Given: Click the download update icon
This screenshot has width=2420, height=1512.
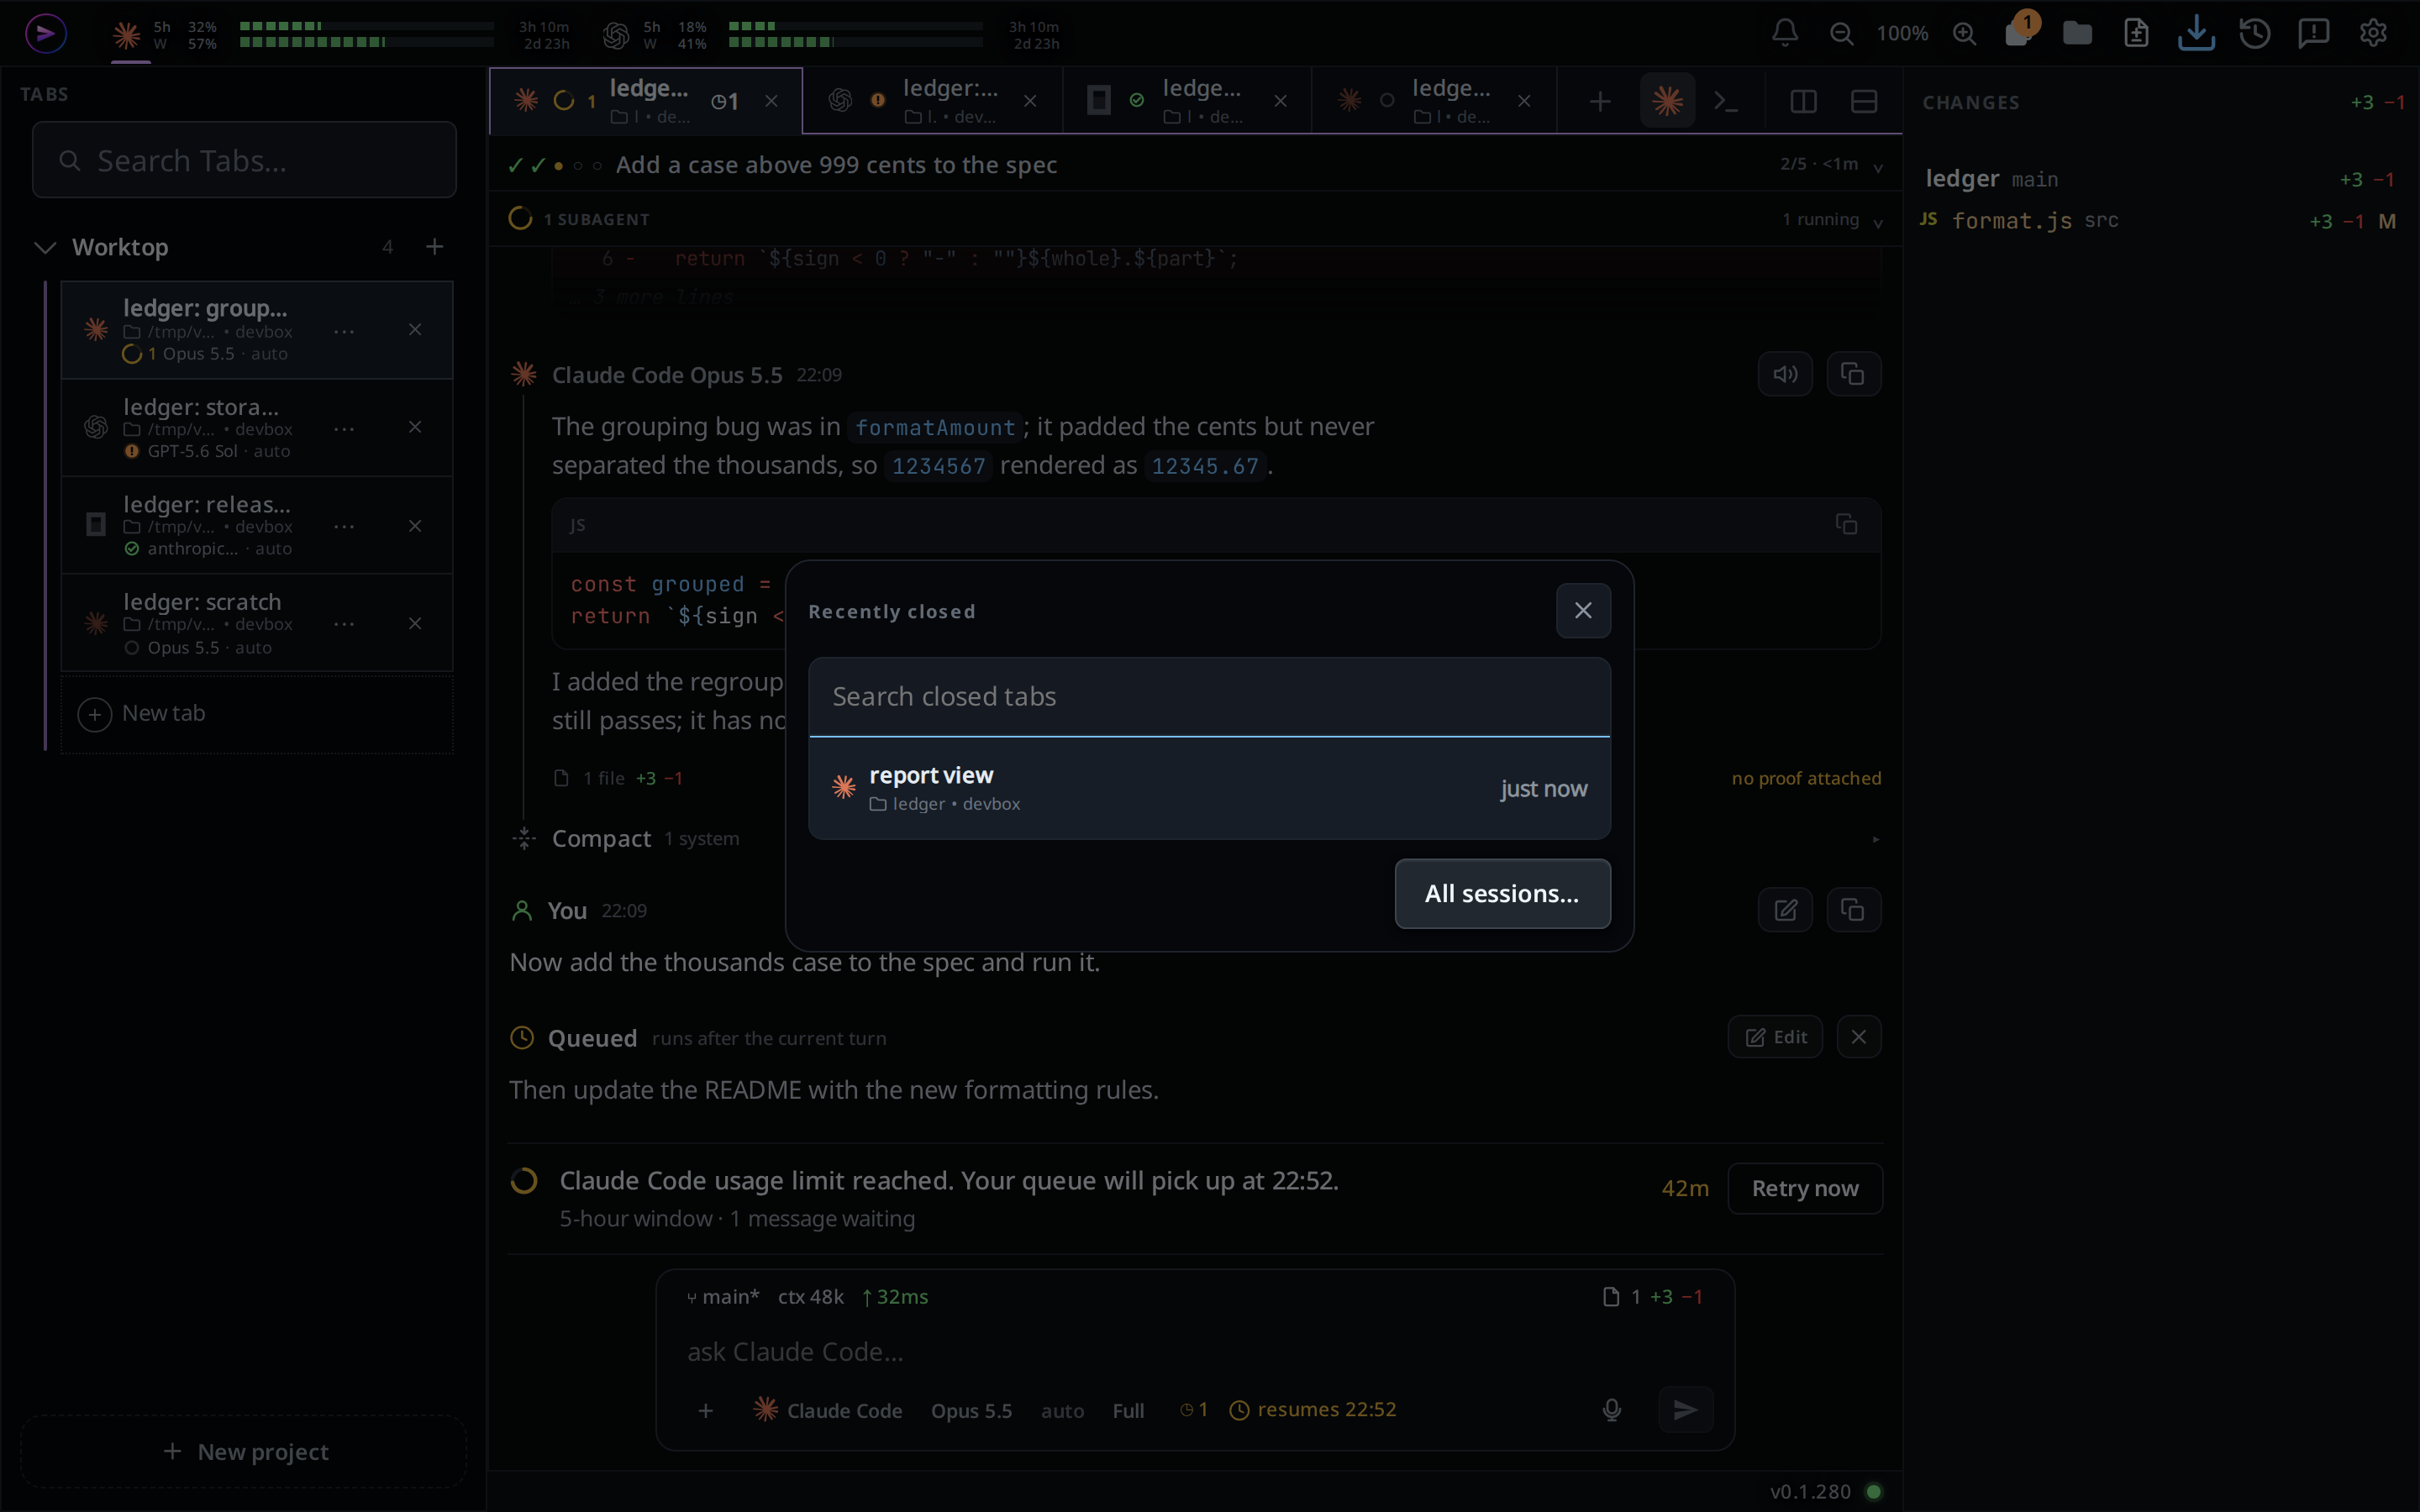Looking at the screenshot, I should [2196, 33].
